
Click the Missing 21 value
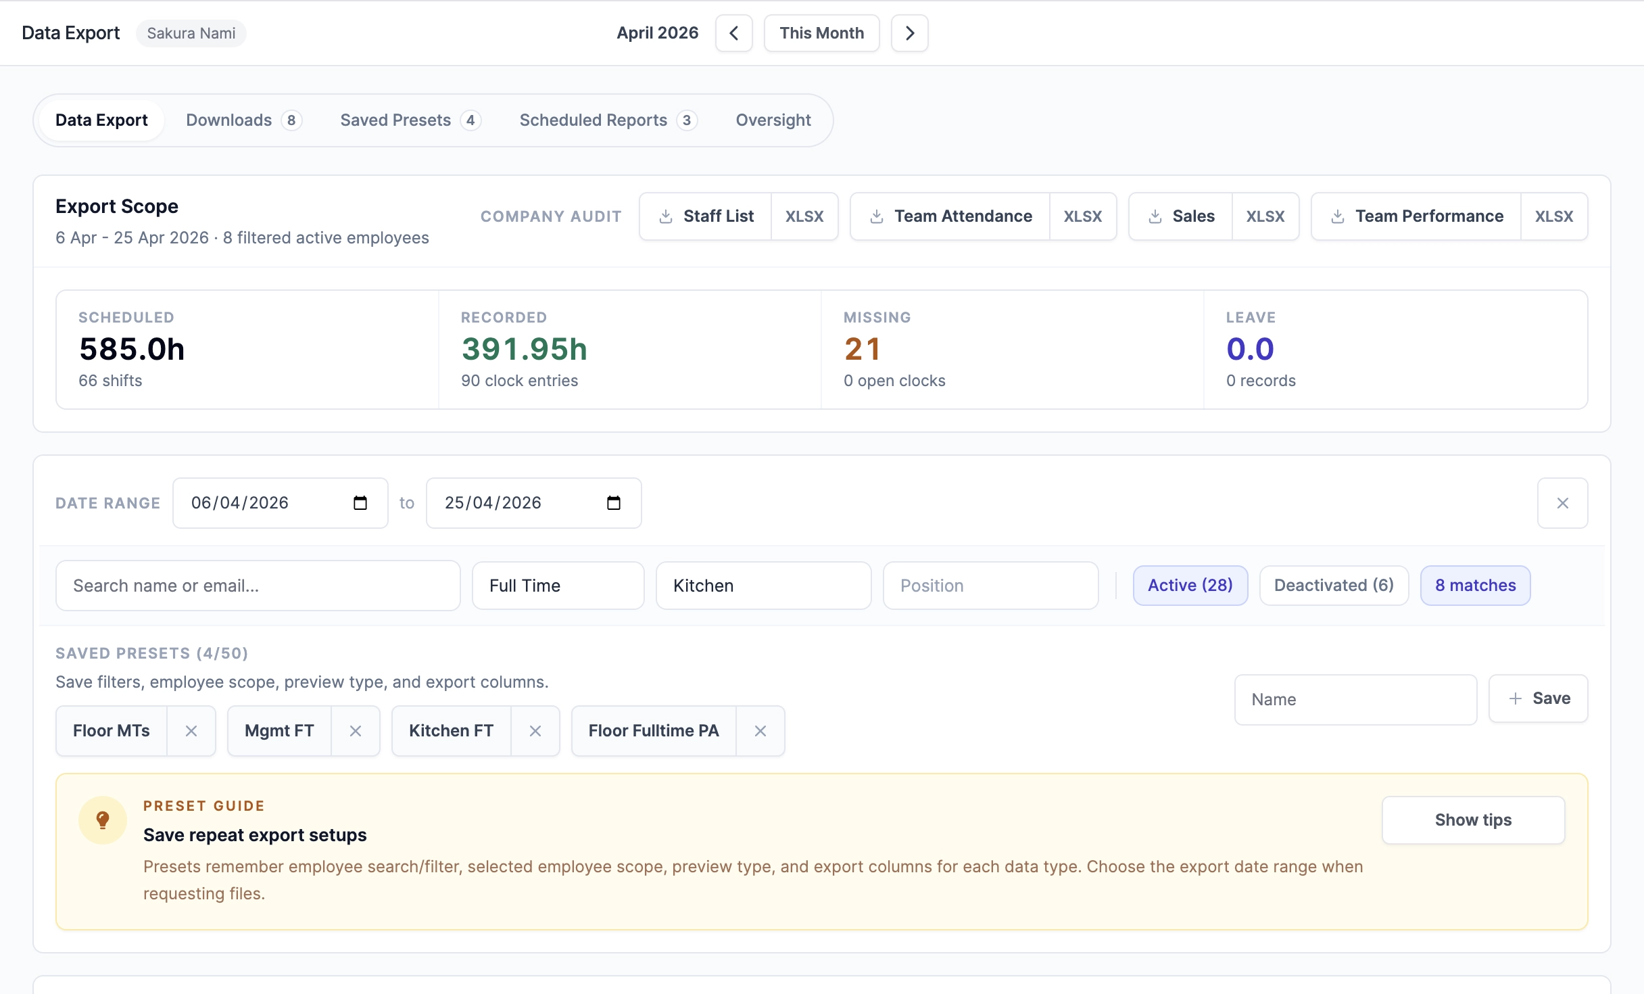coord(862,350)
